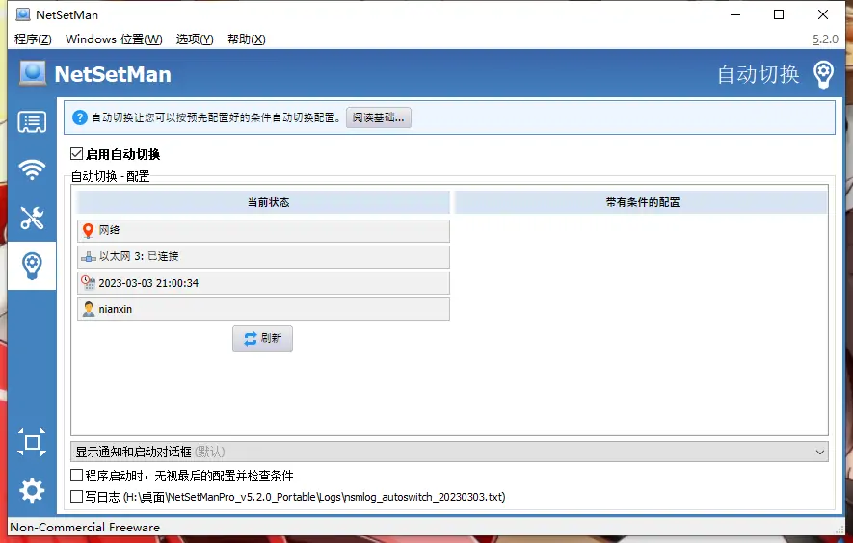Open the WiFi management sidebar icon
853x543 pixels.
click(32, 169)
